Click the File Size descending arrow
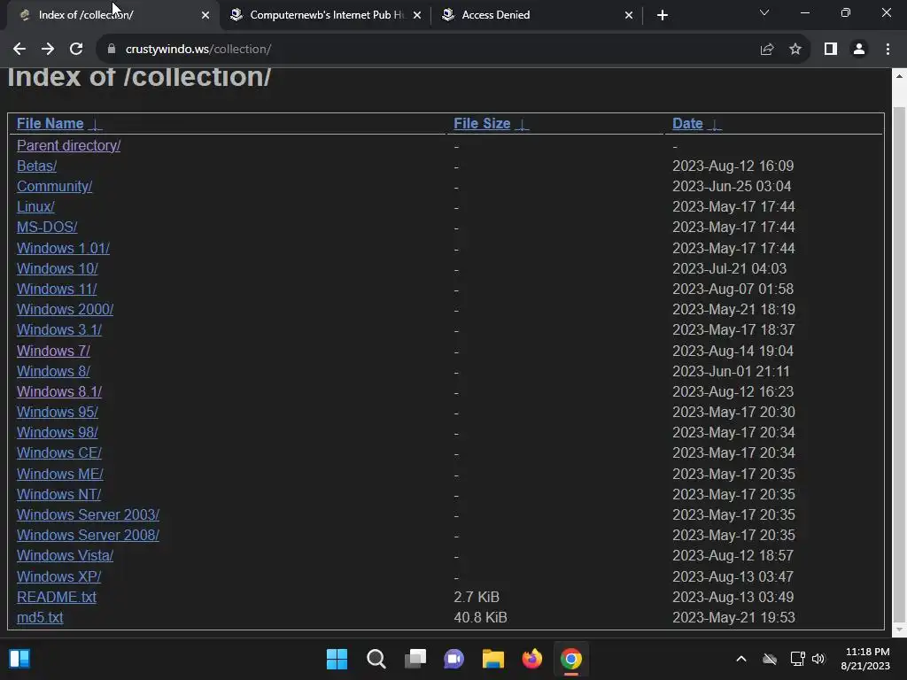The width and height of the screenshot is (907, 680). click(523, 124)
